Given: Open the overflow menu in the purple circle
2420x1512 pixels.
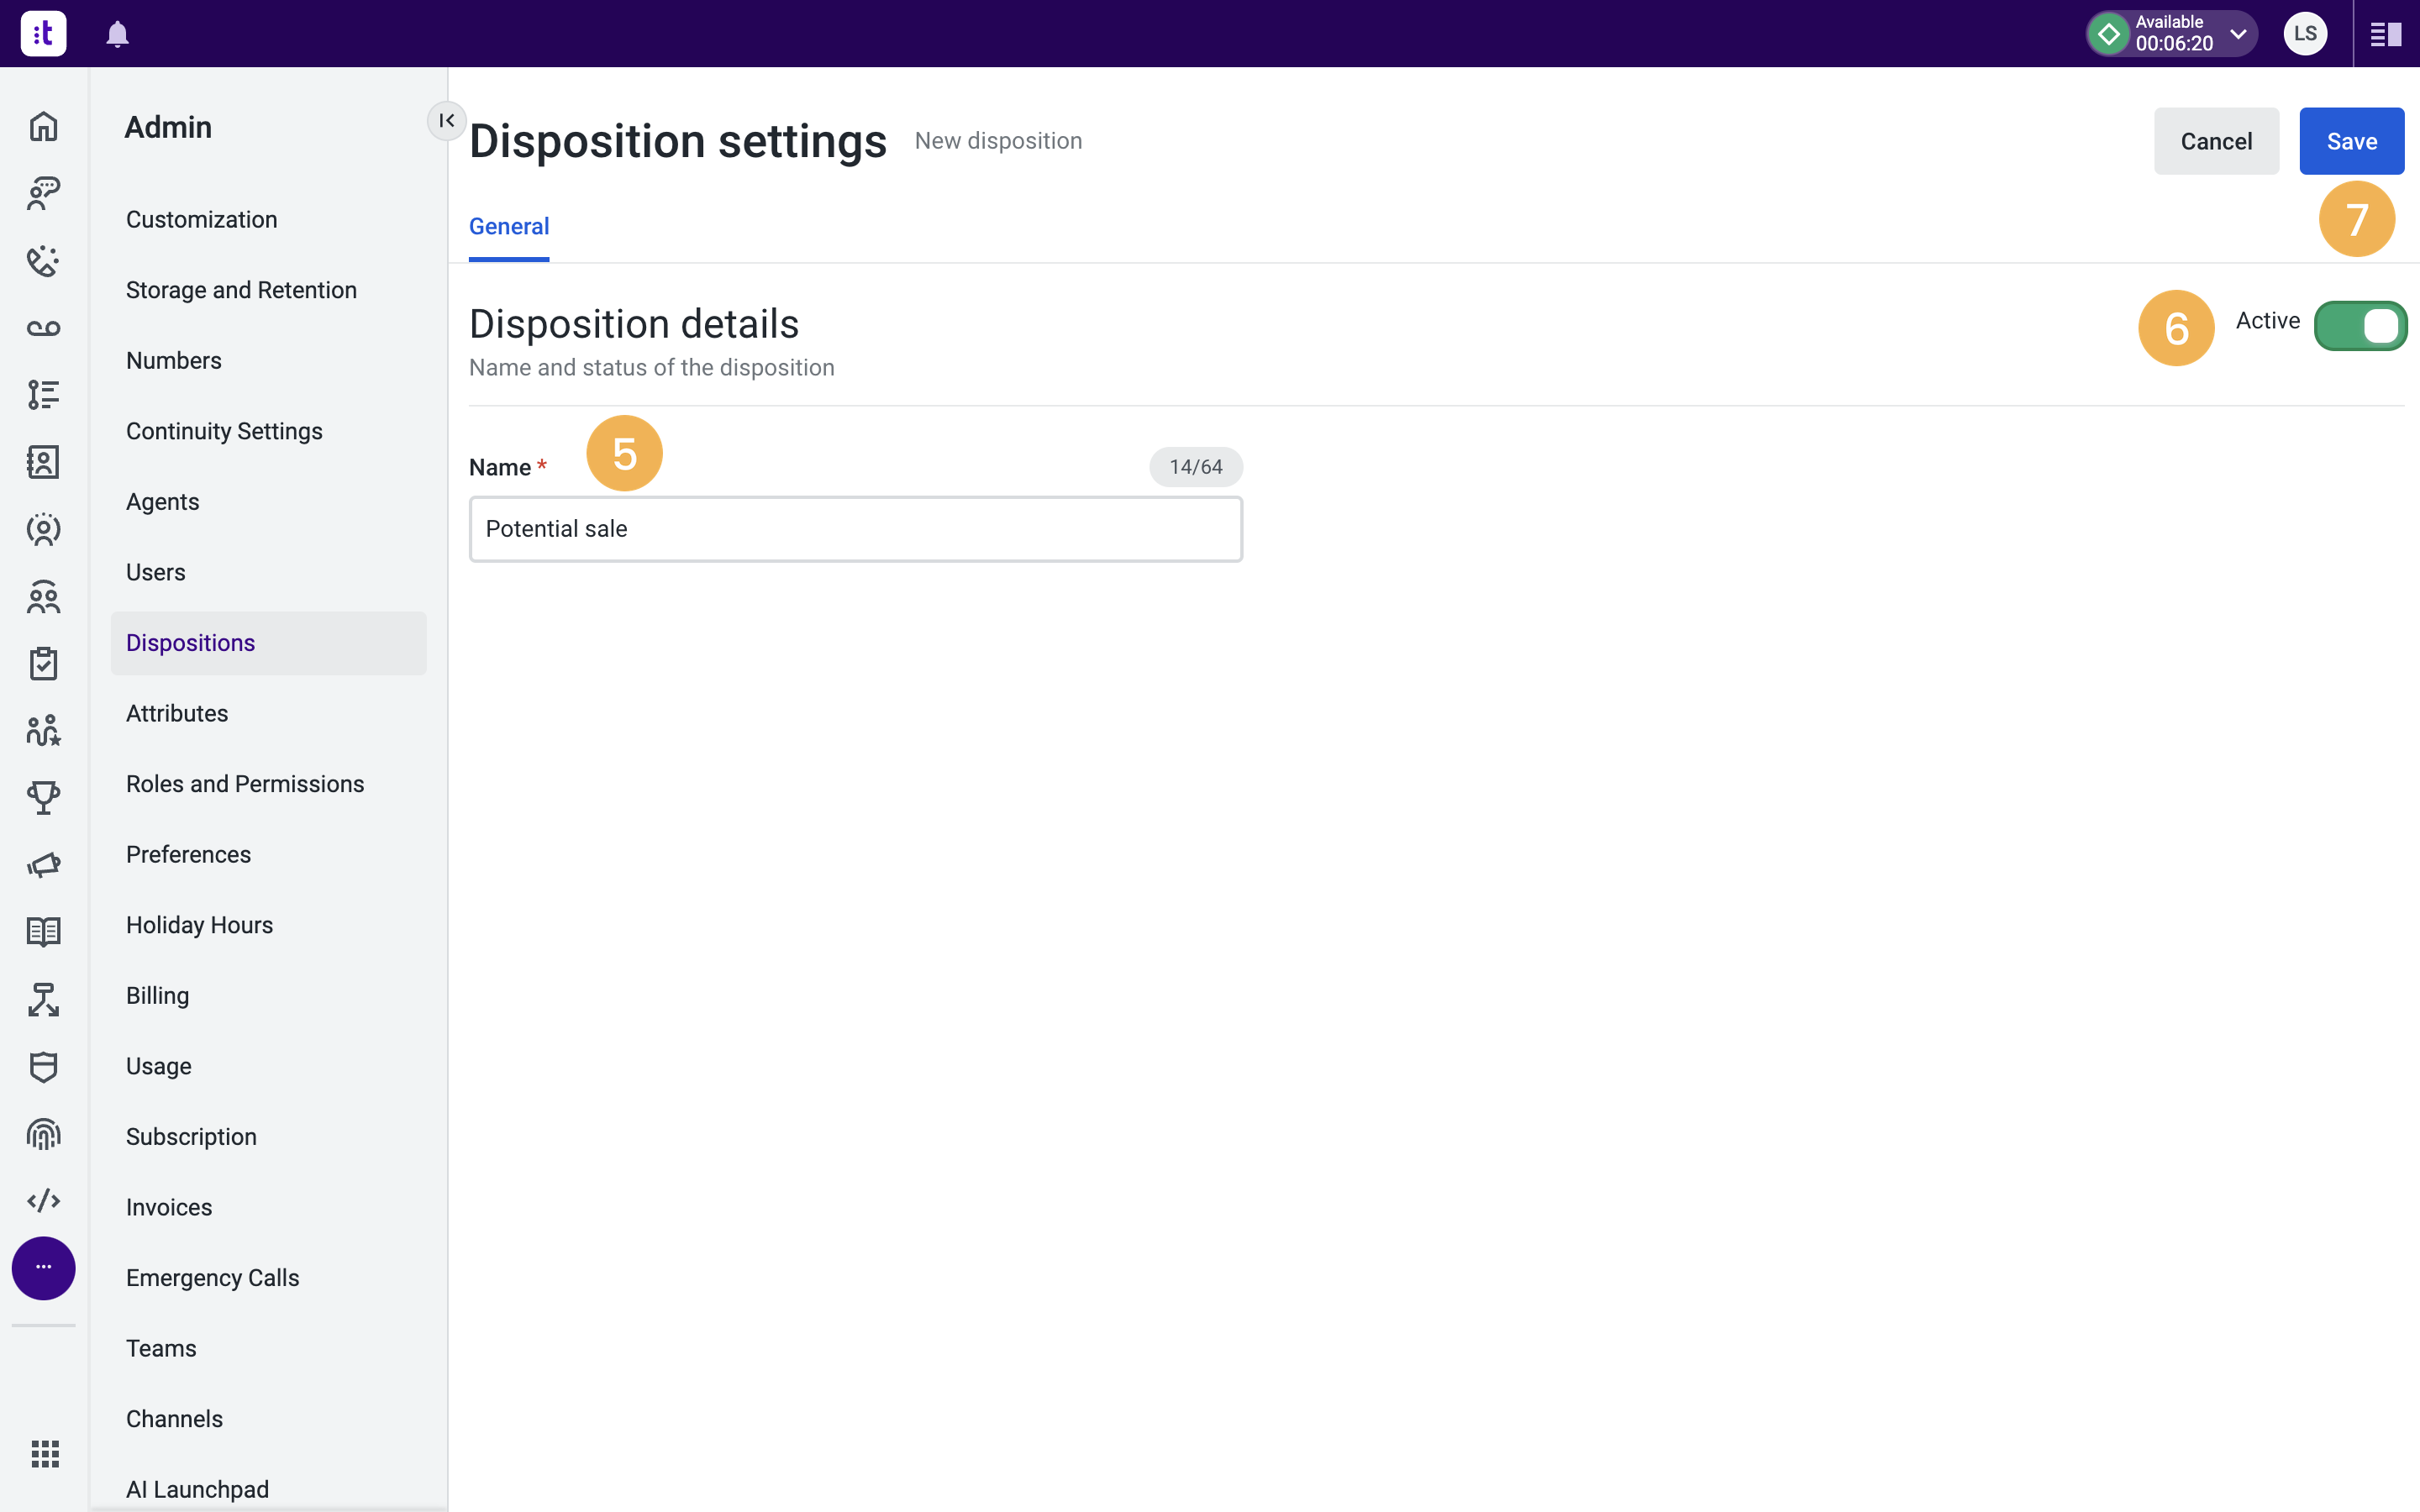Looking at the screenshot, I should (x=43, y=1267).
